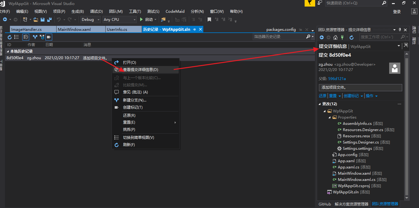Screen dimensions: 419x208
Task: Click the home icon in Team Explorer
Action: pyautogui.click(x=335, y=37)
